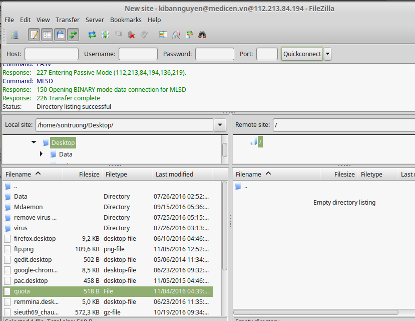Select the sieuth69_chau... gz-file row
This screenshot has height=321, width=415.
point(108,312)
